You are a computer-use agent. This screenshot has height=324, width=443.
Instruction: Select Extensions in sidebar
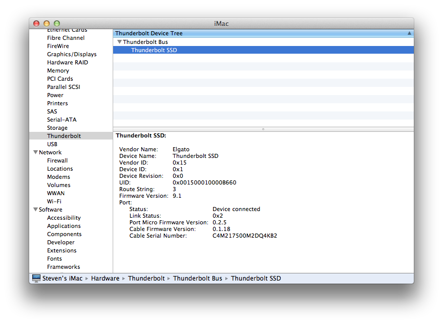(61, 250)
